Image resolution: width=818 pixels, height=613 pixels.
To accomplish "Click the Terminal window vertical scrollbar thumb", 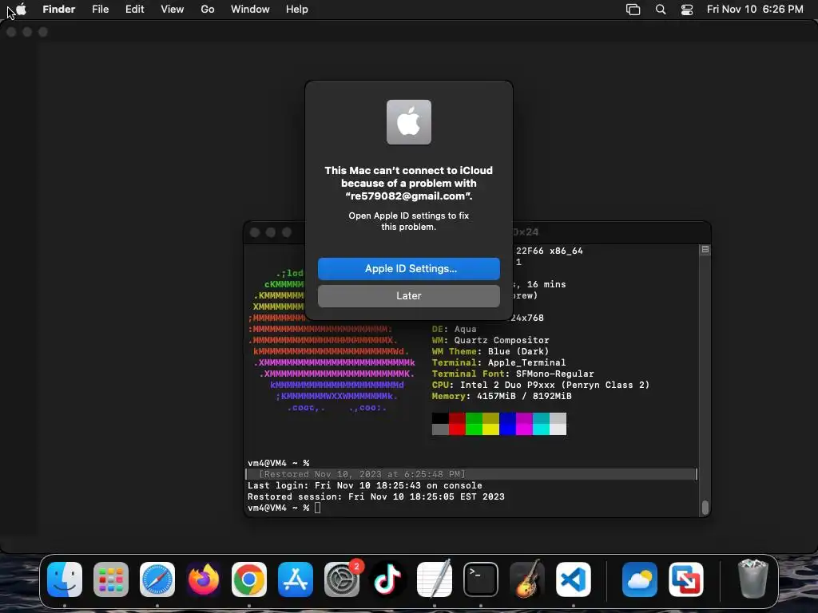I will tap(705, 507).
